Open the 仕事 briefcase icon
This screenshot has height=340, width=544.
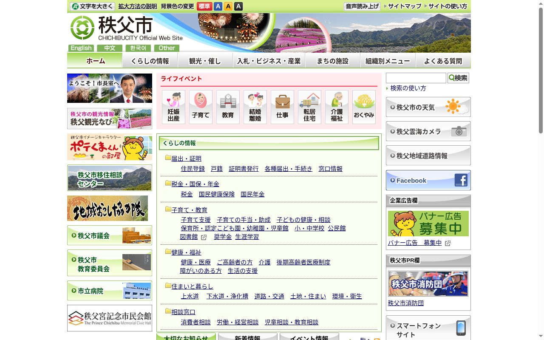coord(282,107)
